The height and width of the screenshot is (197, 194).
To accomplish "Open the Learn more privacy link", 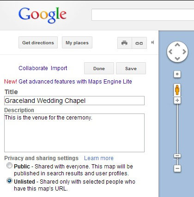I will point(99,158).
